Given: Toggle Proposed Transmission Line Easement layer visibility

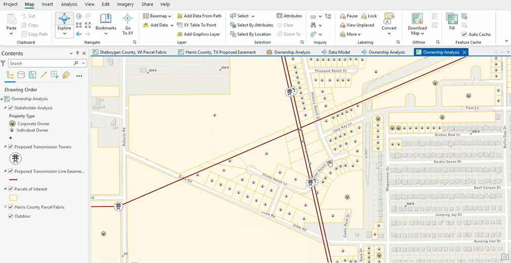Looking at the screenshot, I should pos(11,171).
